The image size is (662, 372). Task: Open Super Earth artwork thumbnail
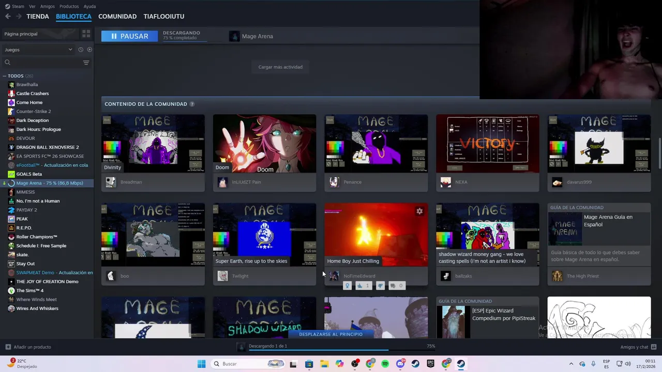pos(264,235)
